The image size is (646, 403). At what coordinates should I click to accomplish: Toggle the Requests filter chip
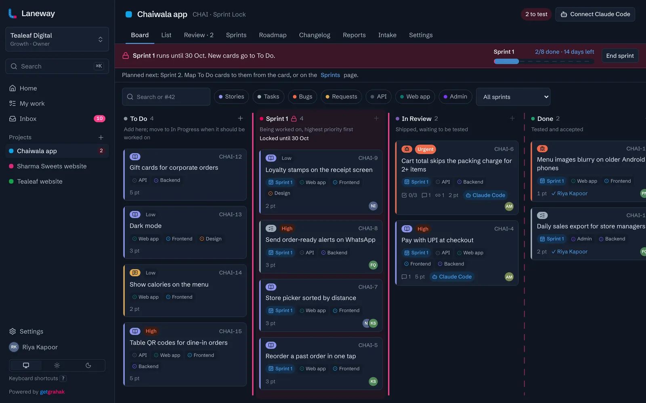click(341, 97)
